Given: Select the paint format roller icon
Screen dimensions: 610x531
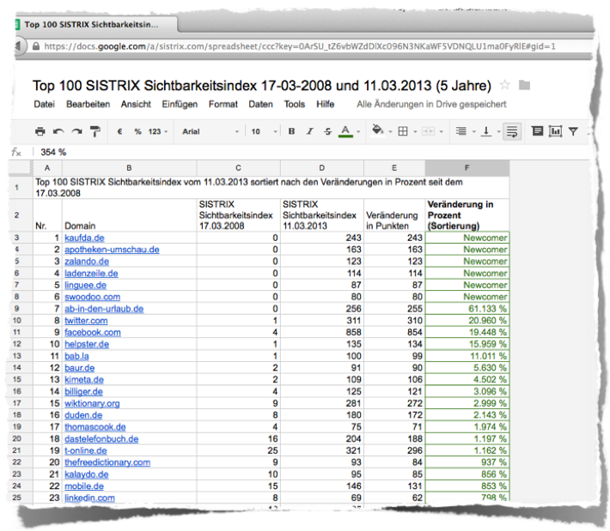Looking at the screenshot, I should tap(95, 131).
